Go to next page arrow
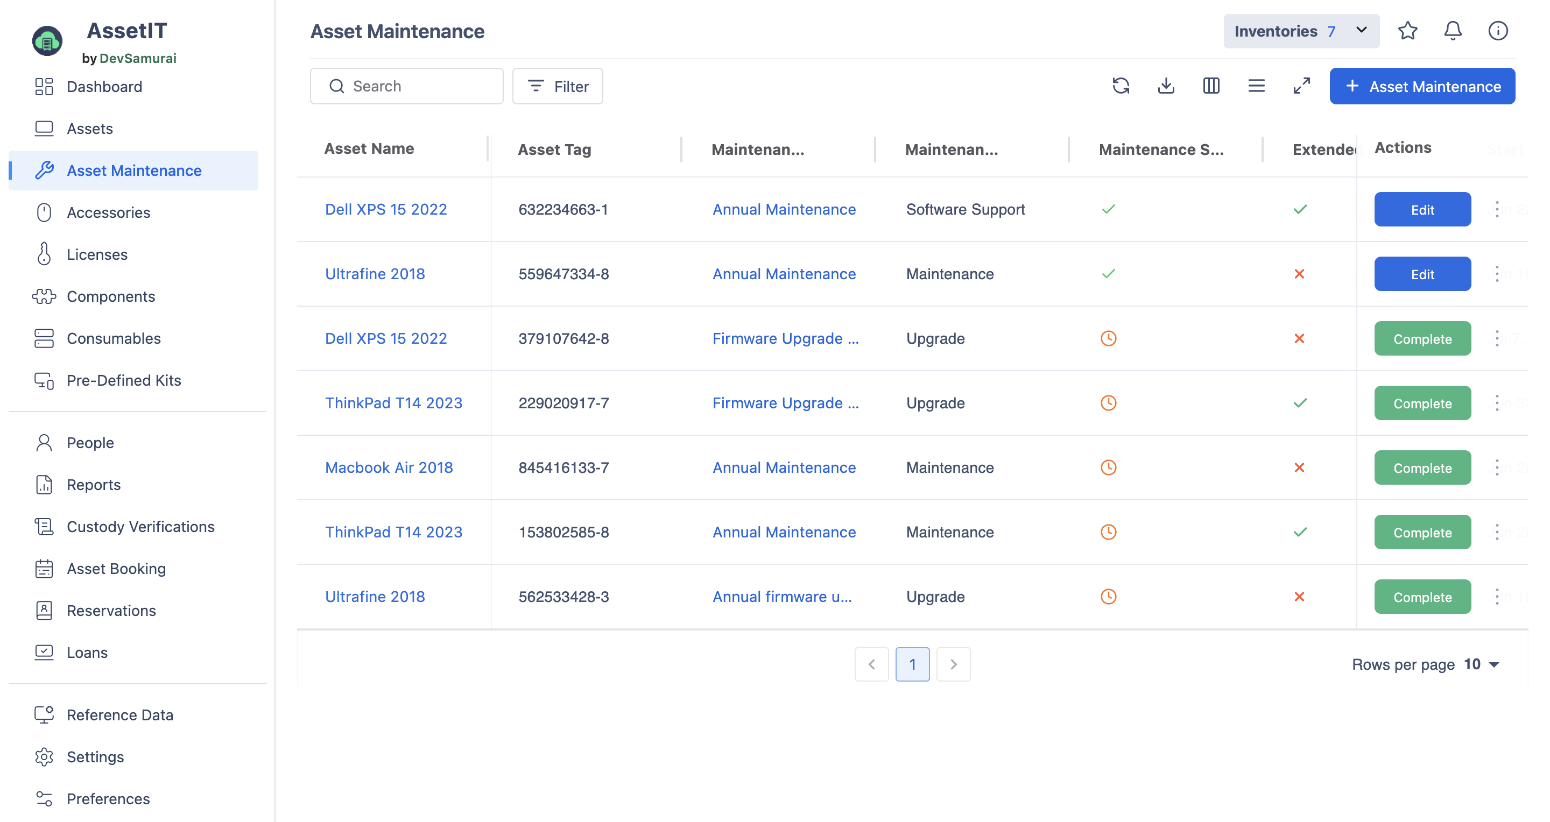 click(953, 664)
